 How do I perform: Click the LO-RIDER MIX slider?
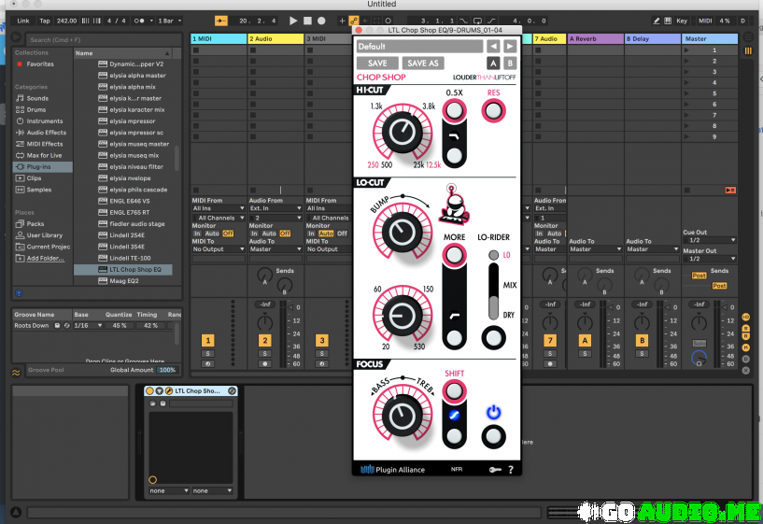(493, 292)
